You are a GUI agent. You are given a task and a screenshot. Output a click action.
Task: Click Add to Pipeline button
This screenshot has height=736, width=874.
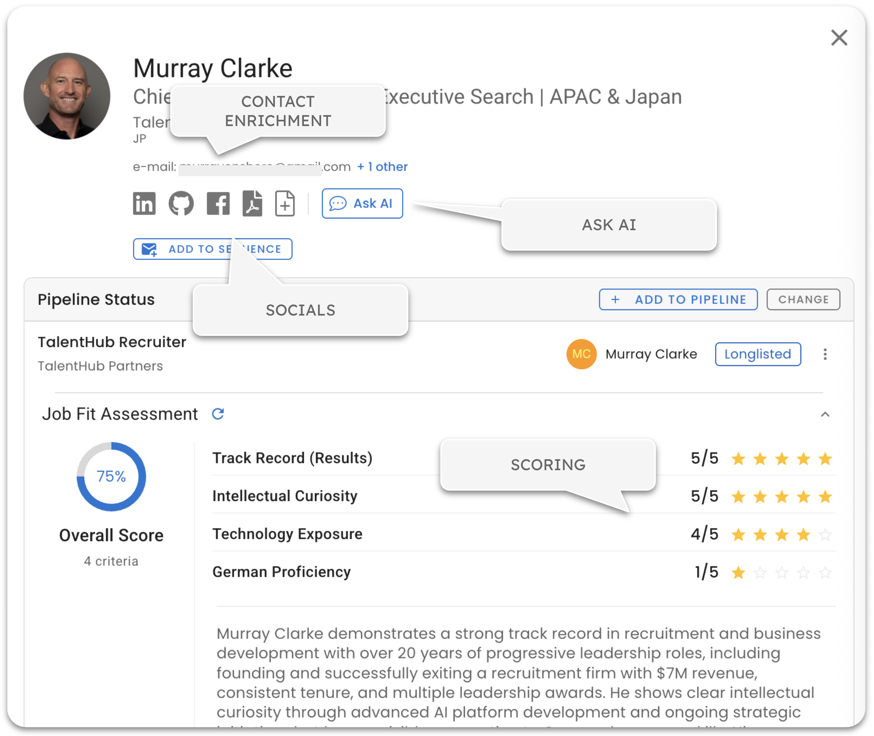[678, 299]
